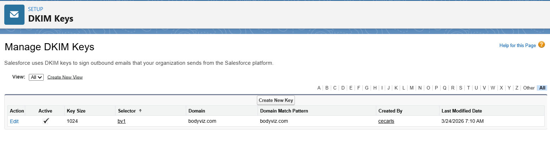The width and height of the screenshot is (550, 144).
Task: Filter list by letter M
Action: pyautogui.click(x=411, y=88)
